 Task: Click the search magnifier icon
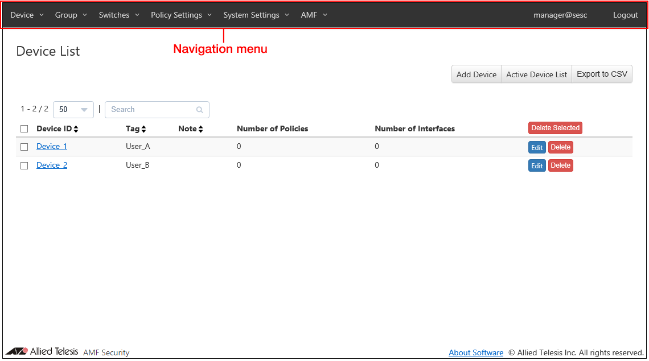click(199, 110)
